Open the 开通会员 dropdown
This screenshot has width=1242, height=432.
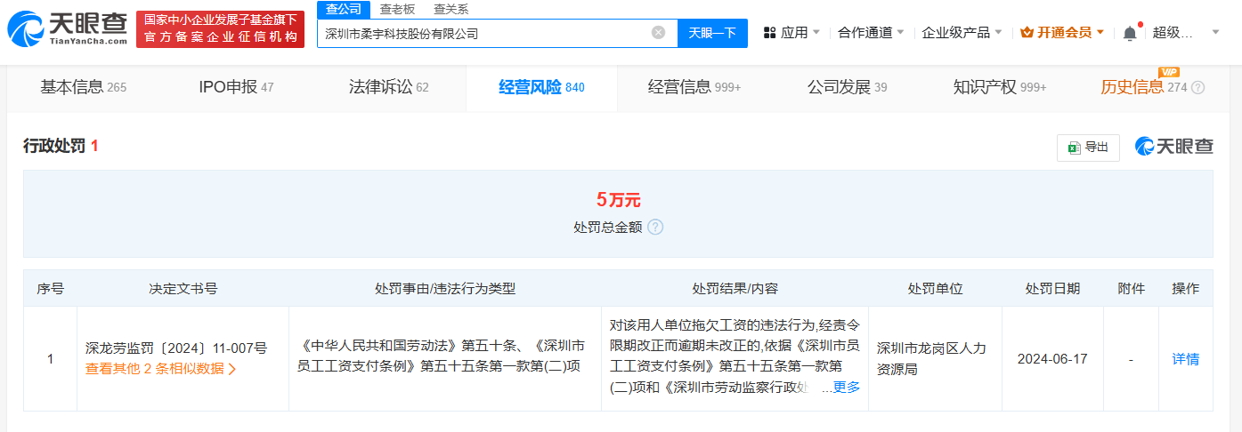(1062, 33)
